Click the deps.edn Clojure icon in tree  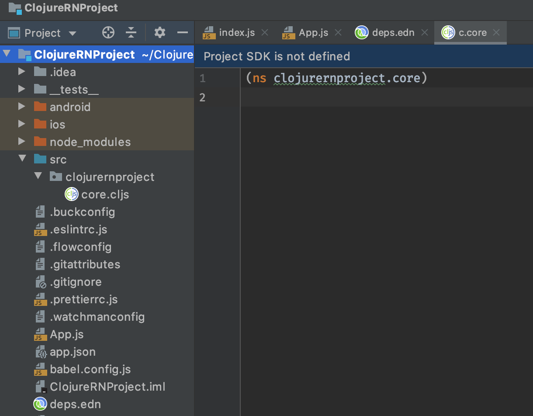[x=40, y=404]
